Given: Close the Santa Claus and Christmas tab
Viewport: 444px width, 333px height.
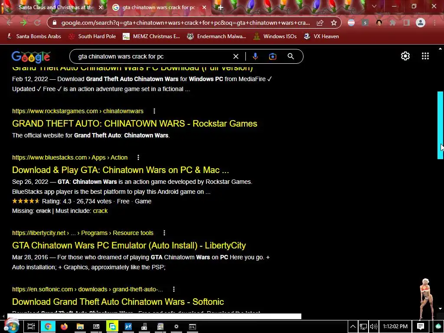Looking at the screenshot, I should [101, 7].
